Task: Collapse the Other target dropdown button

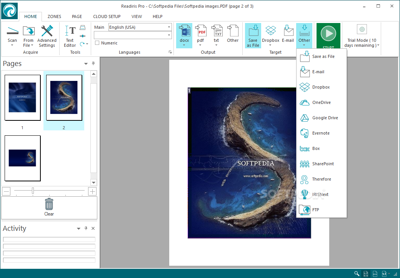Action: click(x=304, y=36)
